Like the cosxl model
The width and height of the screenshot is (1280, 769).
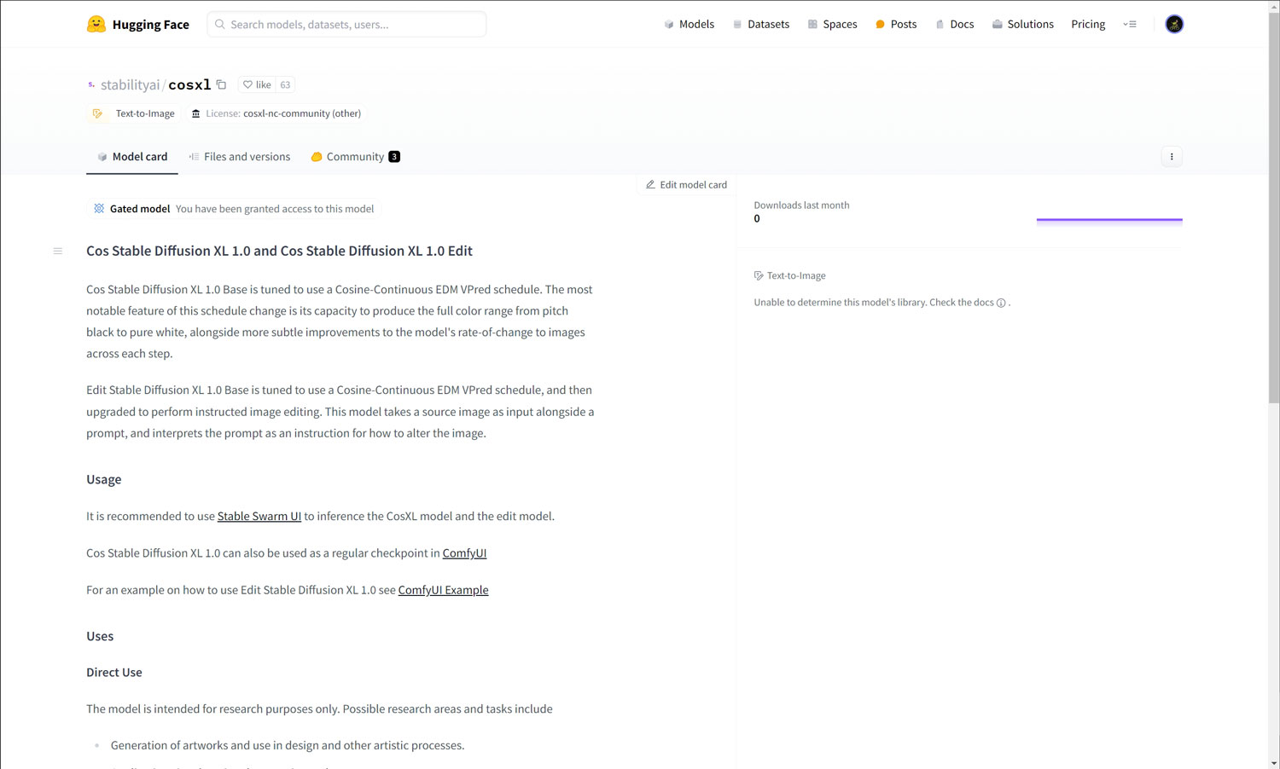[x=257, y=84]
